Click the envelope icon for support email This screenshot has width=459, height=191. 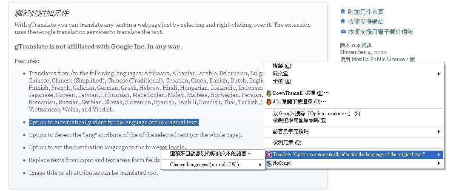pos(343,31)
